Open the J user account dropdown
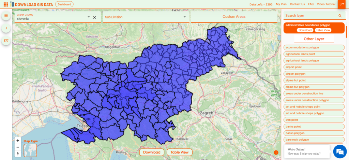The width and height of the screenshot is (349, 160). pos(342,4)
